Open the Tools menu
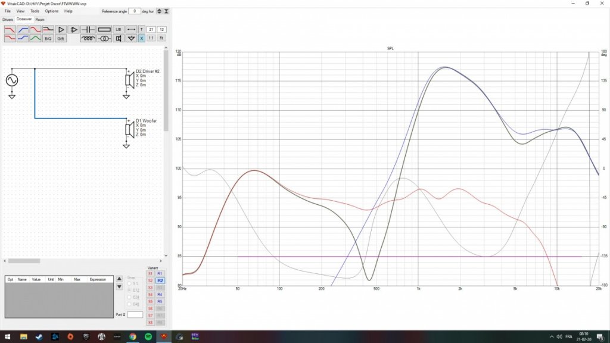This screenshot has width=610, height=343. (x=35, y=11)
